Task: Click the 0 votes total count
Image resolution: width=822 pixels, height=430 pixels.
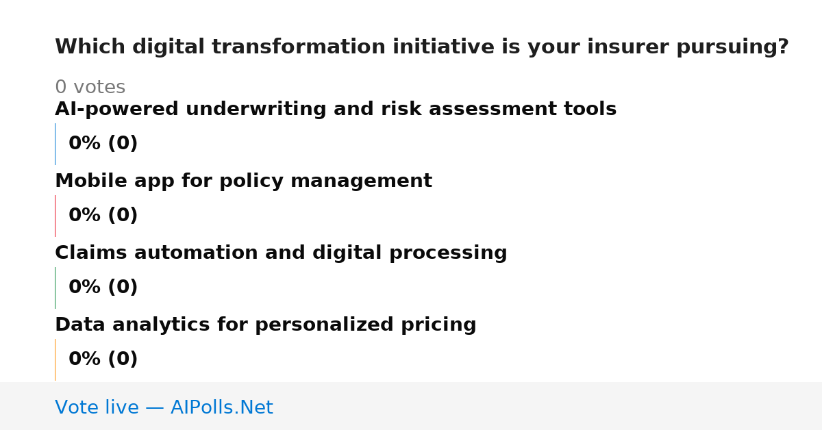Action: pyautogui.click(x=90, y=88)
